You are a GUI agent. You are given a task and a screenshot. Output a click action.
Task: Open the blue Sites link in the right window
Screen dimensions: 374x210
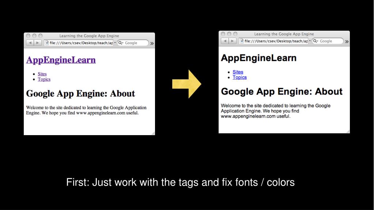[x=238, y=72]
